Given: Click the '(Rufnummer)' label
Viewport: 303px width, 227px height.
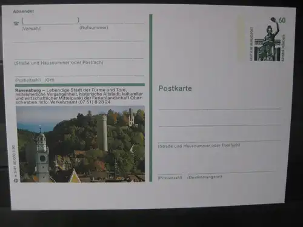Looking at the screenshot, I should tap(94, 27).
